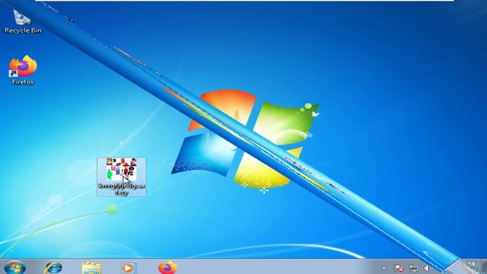Image resolution: width=487 pixels, height=274 pixels.
Task: Open Windows Explorer folder from taskbar
Action: tap(91, 268)
